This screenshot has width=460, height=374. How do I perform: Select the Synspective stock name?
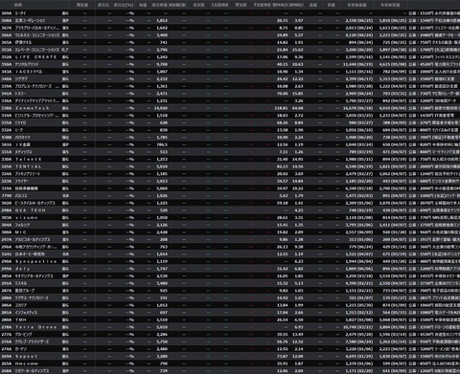tap(36, 261)
